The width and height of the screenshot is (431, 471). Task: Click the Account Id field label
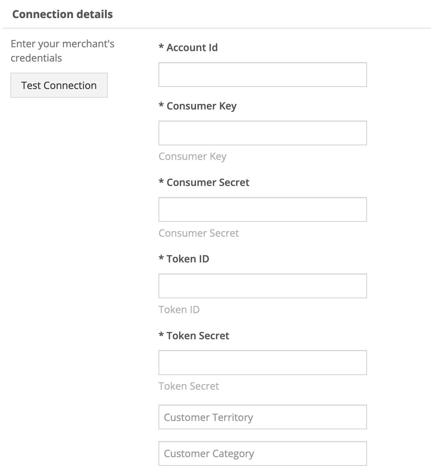click(x=192, y=48)
